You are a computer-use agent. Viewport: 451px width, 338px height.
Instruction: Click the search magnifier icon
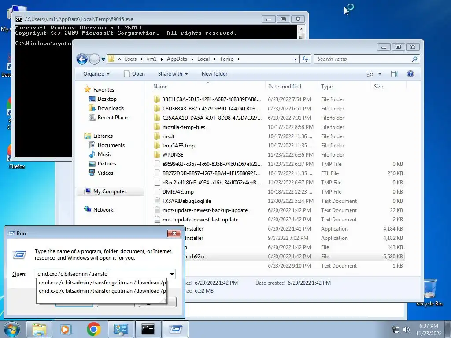(x=414, y=59)
